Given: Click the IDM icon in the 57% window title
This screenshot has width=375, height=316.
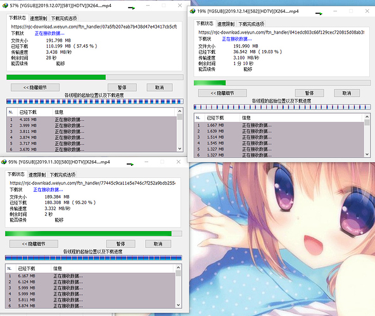Looking at the screenshot, I should pos(5,6).
